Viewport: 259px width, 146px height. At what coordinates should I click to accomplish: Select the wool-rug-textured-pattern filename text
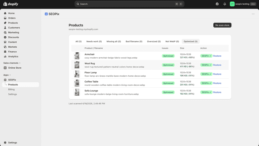click(114, 67)
